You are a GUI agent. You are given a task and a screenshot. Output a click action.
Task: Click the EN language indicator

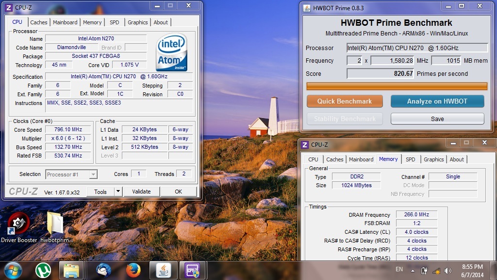point(399,269)
